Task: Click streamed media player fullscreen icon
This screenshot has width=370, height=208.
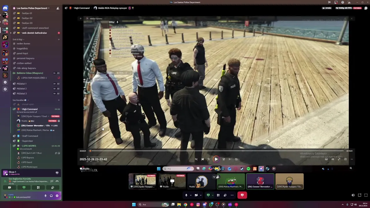Action: [x=339, y=159]
